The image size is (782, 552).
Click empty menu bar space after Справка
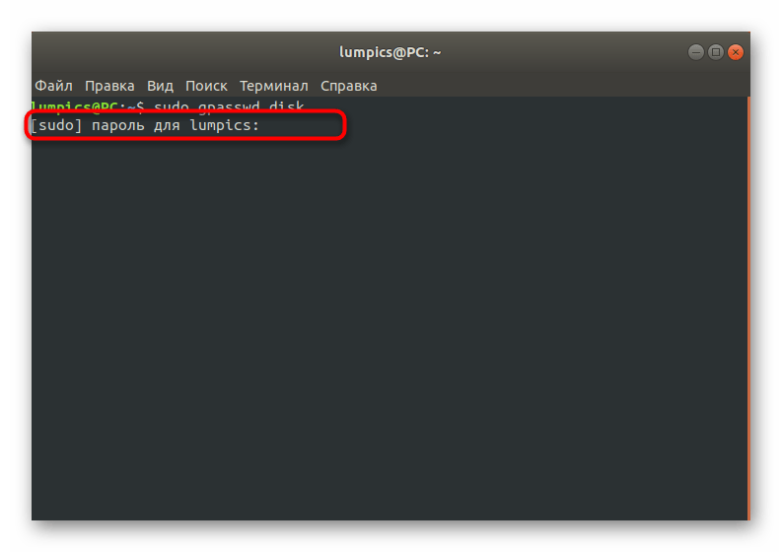click(558, 86)
